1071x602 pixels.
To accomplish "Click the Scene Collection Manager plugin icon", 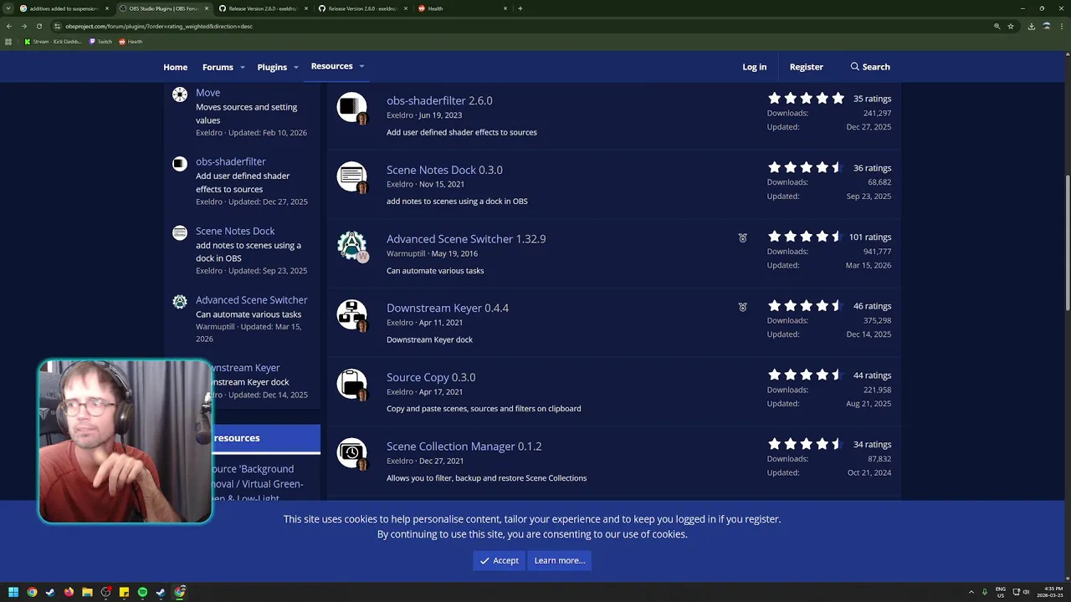I will (x=351, y=452).
